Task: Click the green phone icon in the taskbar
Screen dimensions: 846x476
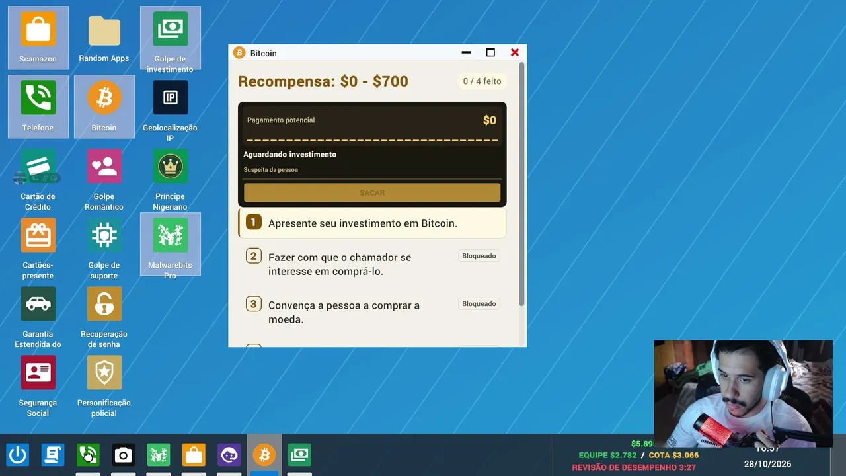Action: coord(88,455)
